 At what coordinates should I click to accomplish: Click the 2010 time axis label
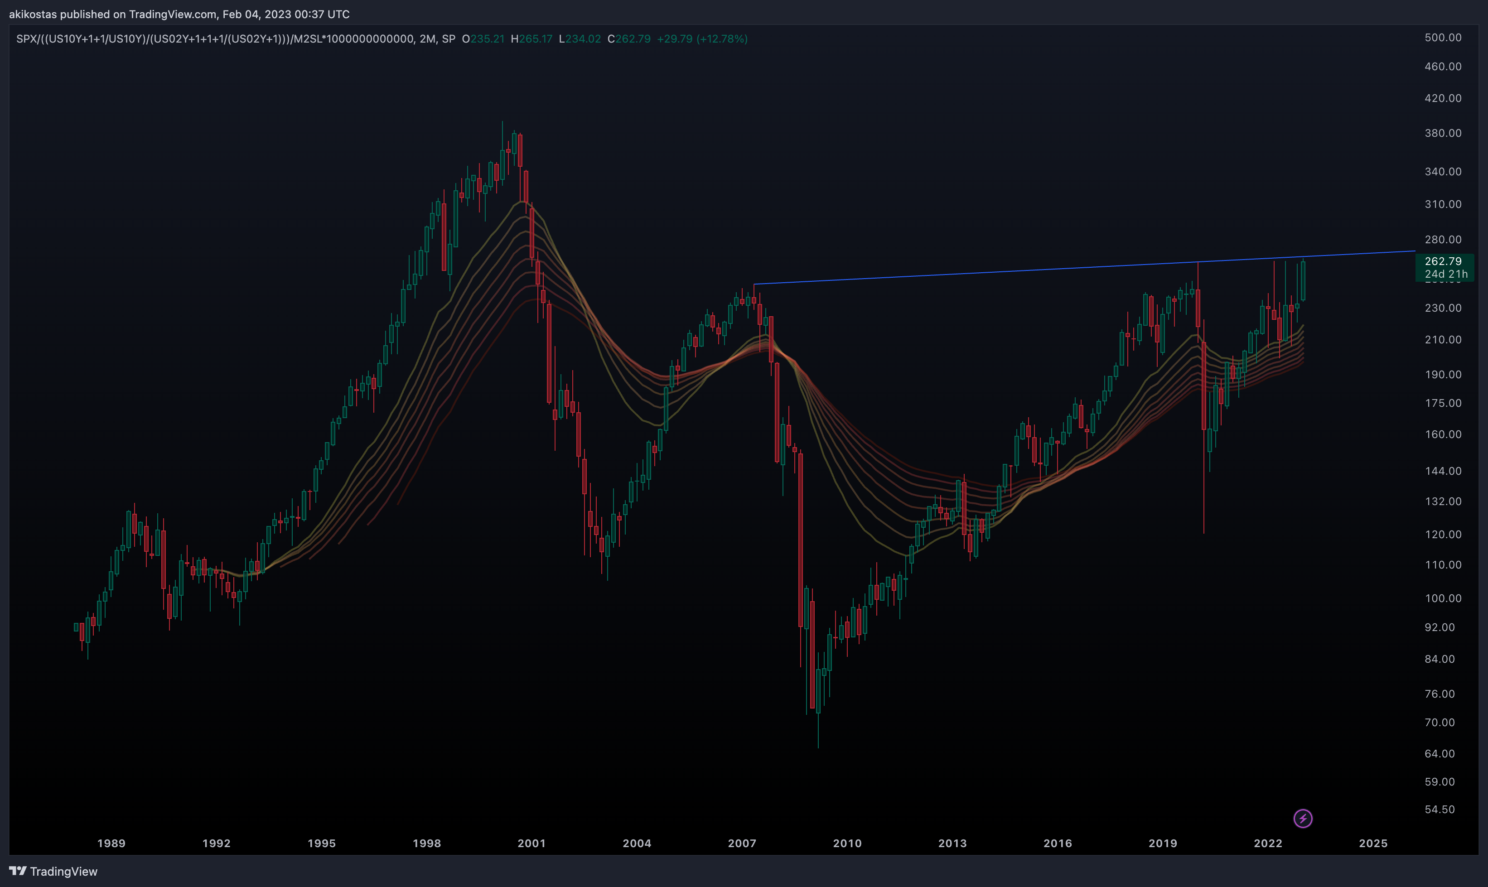[847, 844]
